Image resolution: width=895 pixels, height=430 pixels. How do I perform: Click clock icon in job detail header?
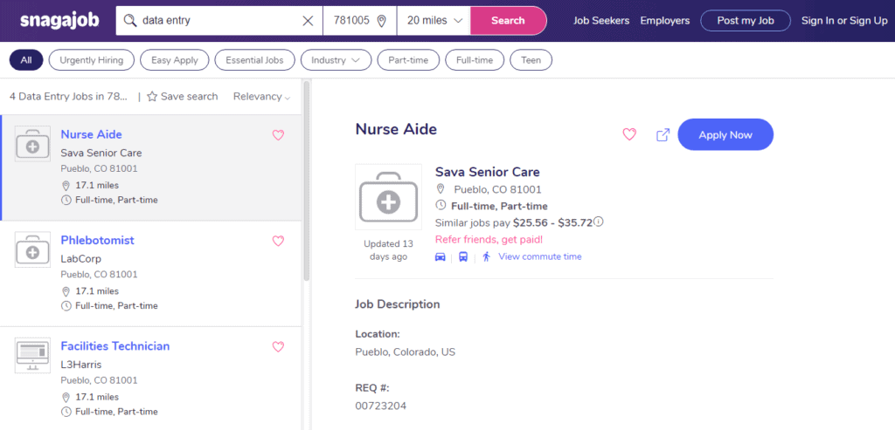(441, 206)
